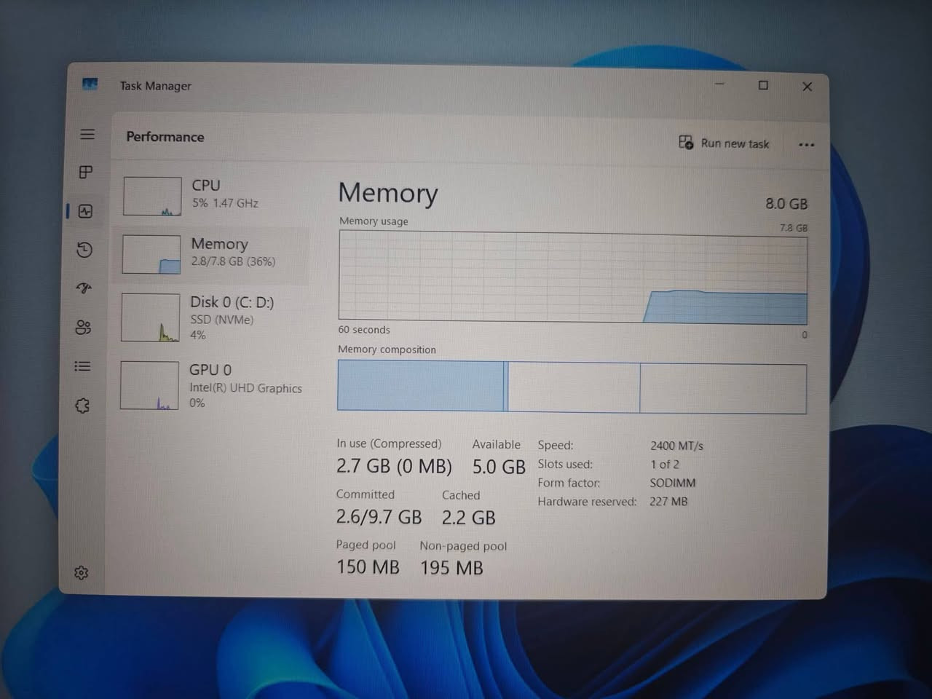Viewport: 932px width, 699px height.
Task: Click the Committed value 2.6/9.7 GB
Action: coord(379,517)
